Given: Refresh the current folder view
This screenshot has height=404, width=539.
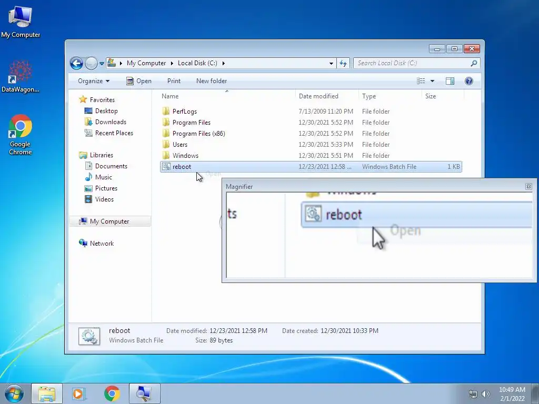Looking at the screenshot, I should 343,63.
